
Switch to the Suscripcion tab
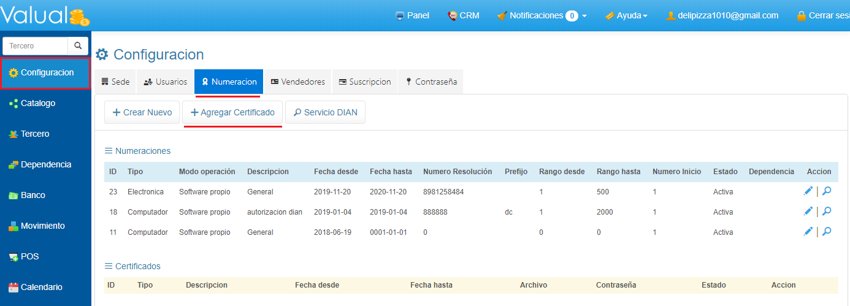tap(364, 82)
